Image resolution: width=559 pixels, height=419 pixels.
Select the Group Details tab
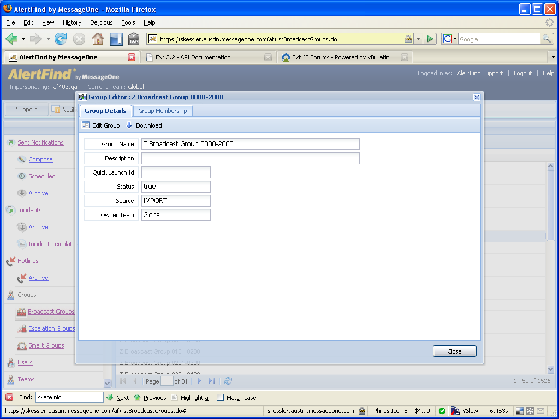pos(105,111)
